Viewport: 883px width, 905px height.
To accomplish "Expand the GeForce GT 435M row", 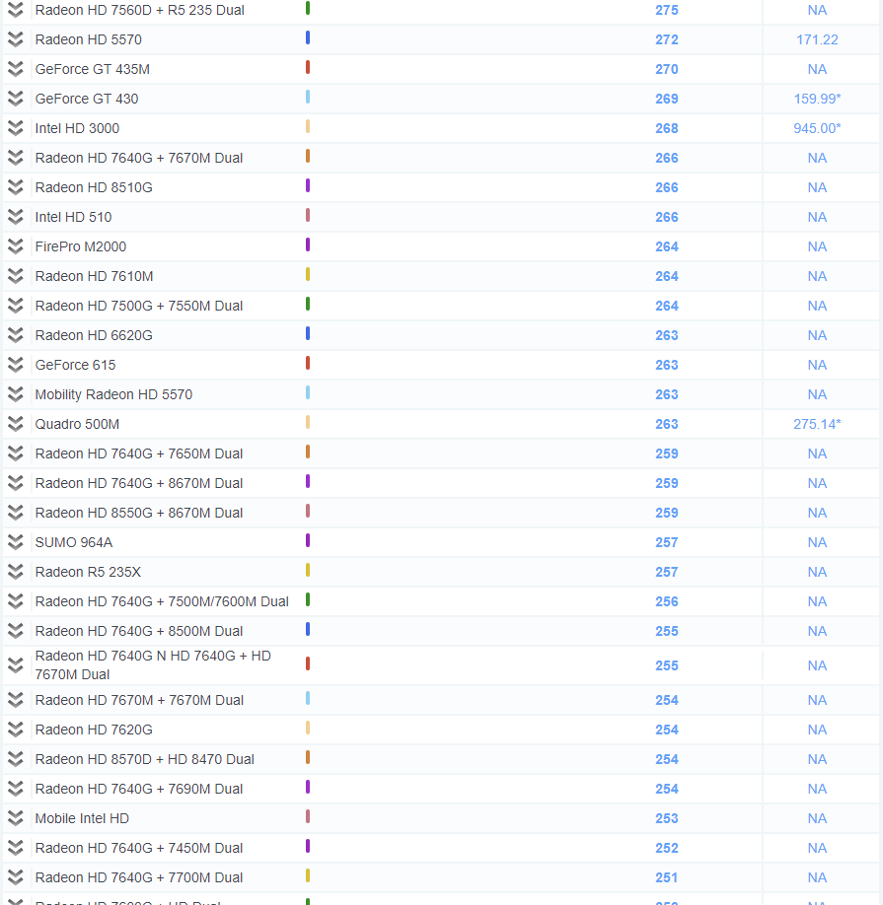I will pos(16,69).
